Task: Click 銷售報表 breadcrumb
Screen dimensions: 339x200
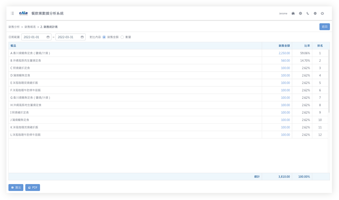Action: point(30,27)
